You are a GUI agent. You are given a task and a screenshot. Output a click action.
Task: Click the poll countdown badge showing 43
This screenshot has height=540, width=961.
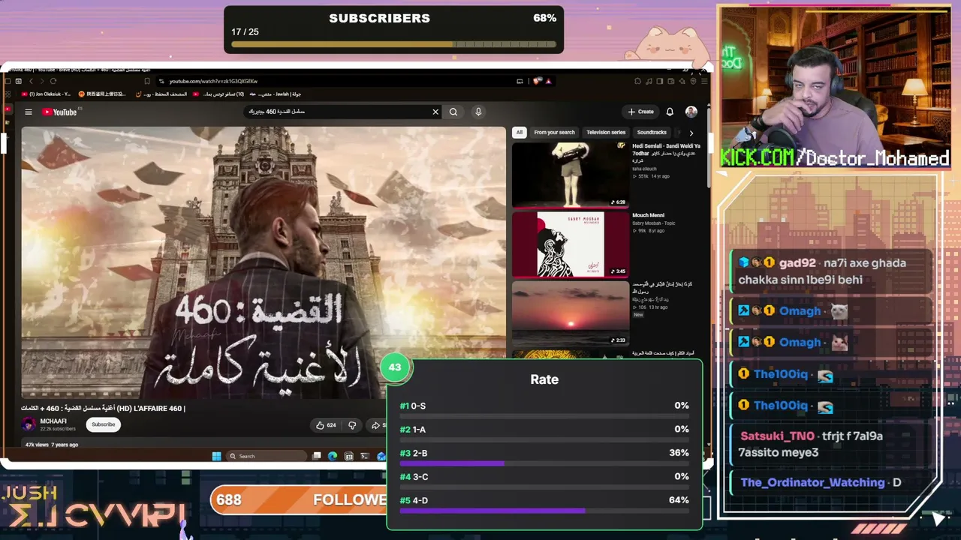point(395,367)
